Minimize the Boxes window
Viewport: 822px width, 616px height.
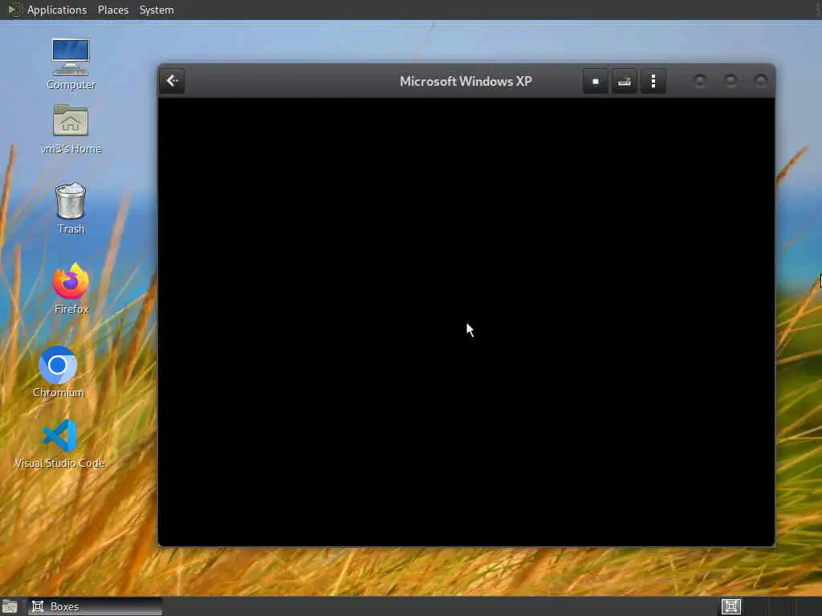[699, 81]
